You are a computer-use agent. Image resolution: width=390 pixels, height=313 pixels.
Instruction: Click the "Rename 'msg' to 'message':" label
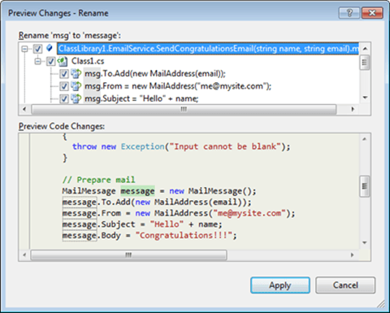point(70,36)
